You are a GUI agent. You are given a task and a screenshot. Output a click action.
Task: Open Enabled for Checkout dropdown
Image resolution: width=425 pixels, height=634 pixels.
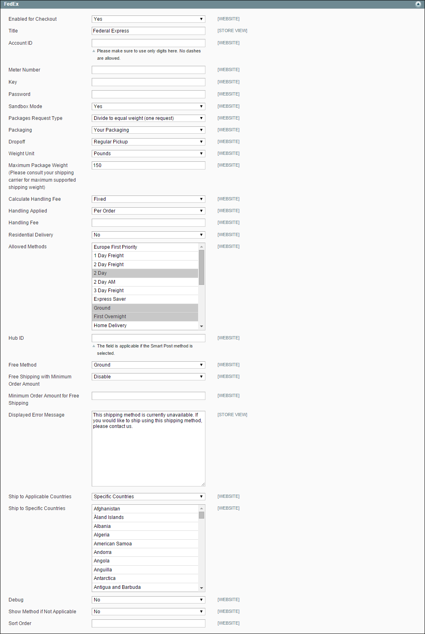point(149,19)
